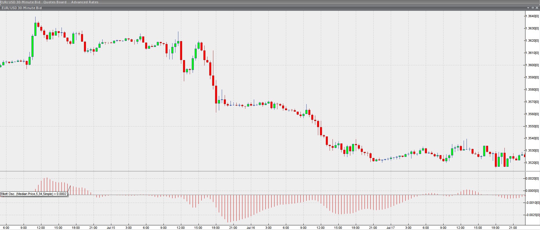Switch to the Quotes Board tab
This screenshot has width=540, height=230.
(x=55, y=2)
